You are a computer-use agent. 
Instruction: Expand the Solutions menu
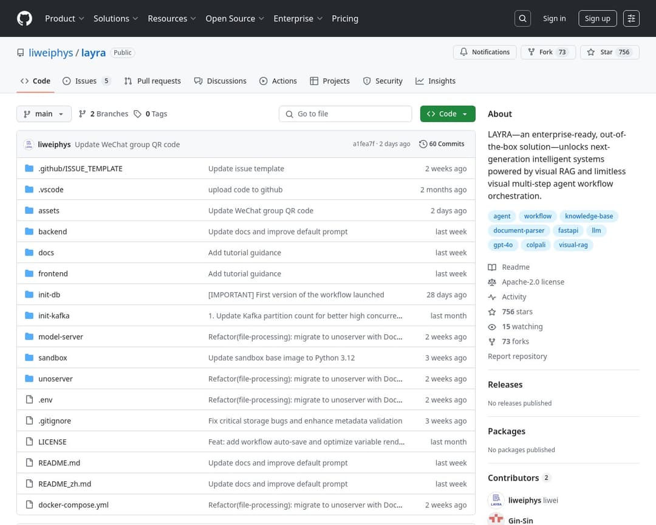(x=116, y=18)
